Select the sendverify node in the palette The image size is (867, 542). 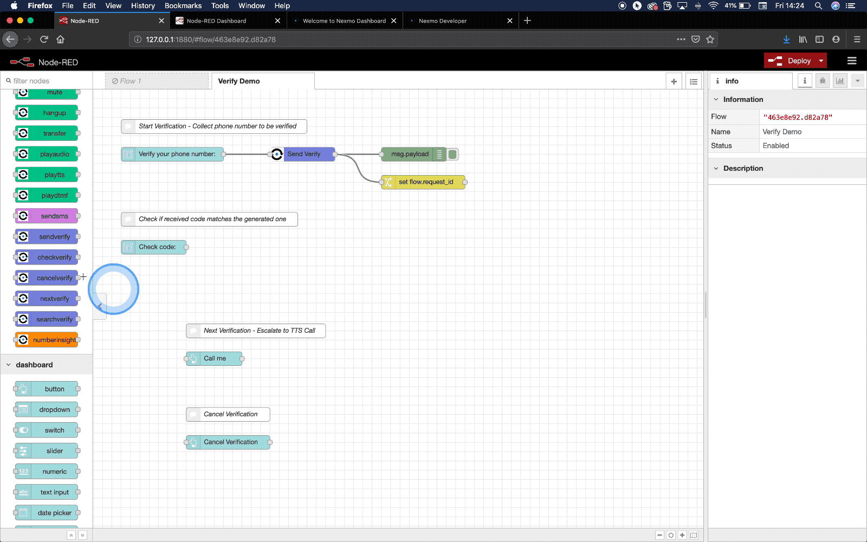point(51,236)
